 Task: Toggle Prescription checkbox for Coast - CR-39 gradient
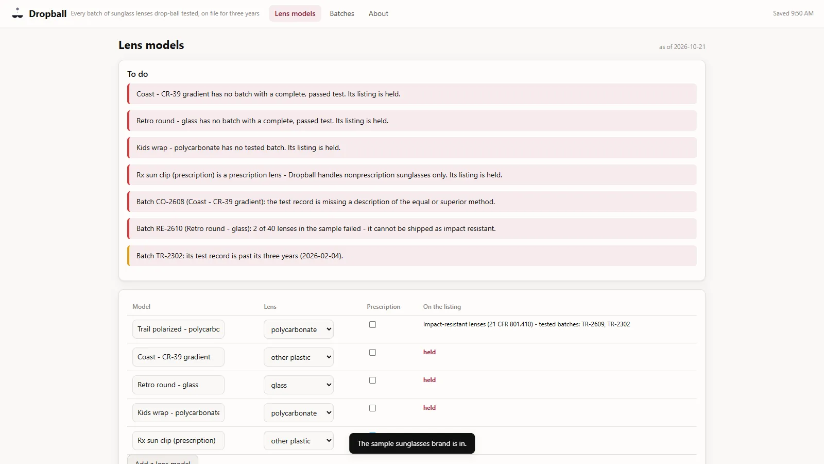point(372,353)
